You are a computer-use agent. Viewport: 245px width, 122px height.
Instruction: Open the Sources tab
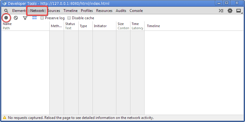tap(54, 11)
